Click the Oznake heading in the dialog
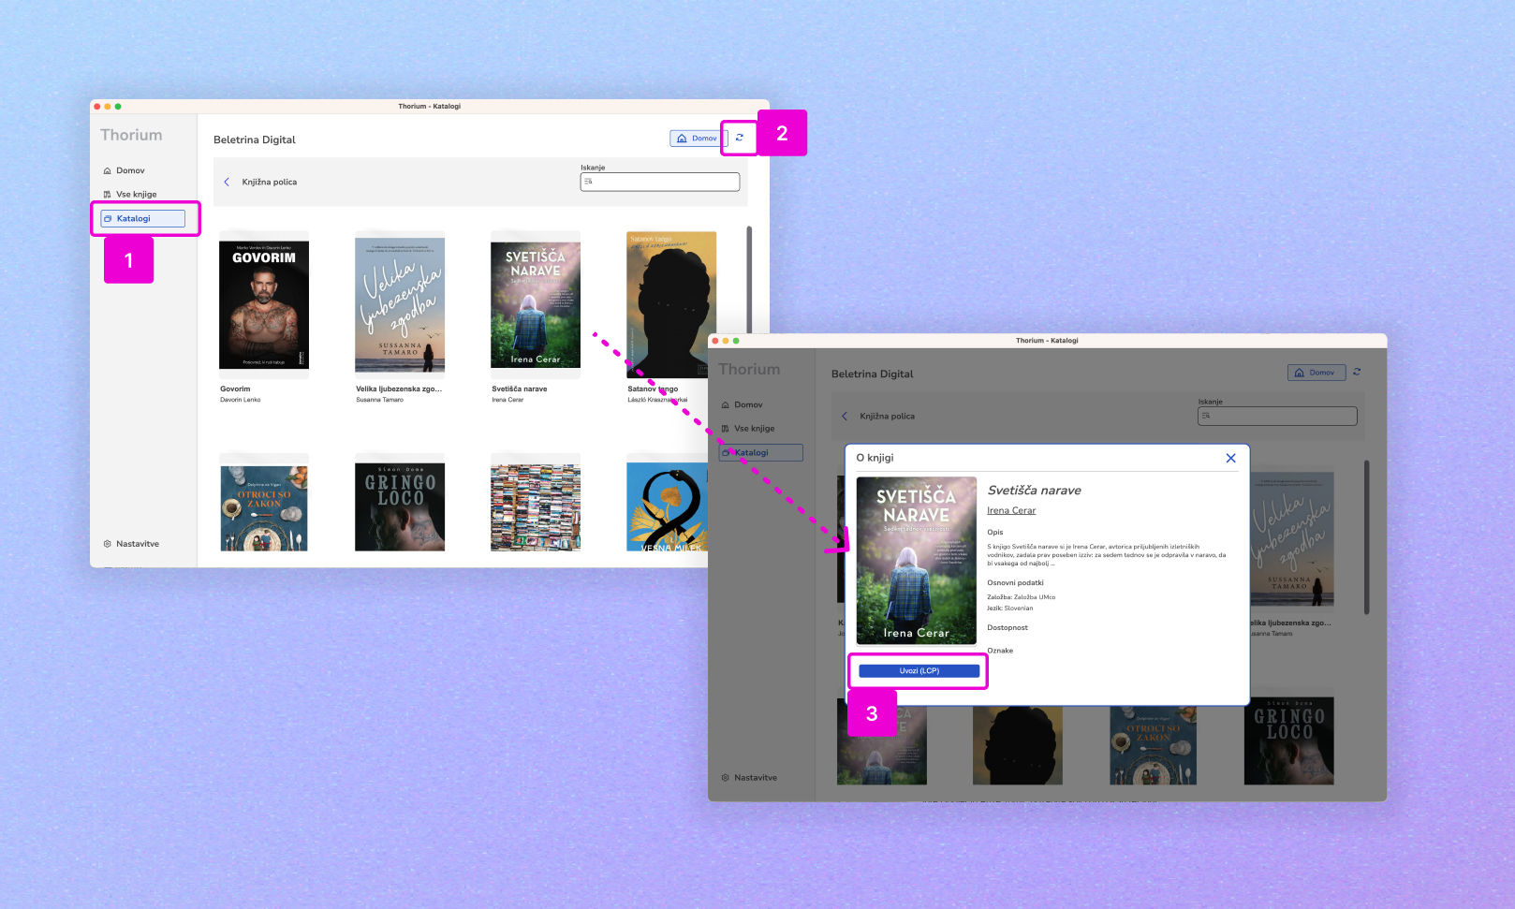 pos(1000,651)
